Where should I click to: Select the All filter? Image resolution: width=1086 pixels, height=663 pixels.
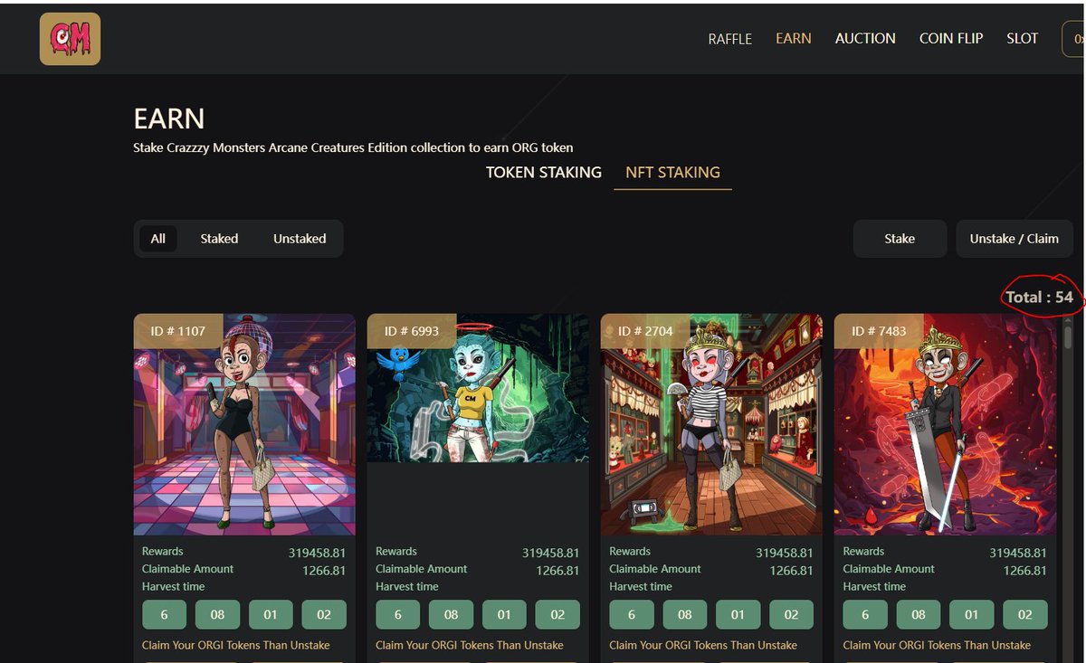[158, 239]
